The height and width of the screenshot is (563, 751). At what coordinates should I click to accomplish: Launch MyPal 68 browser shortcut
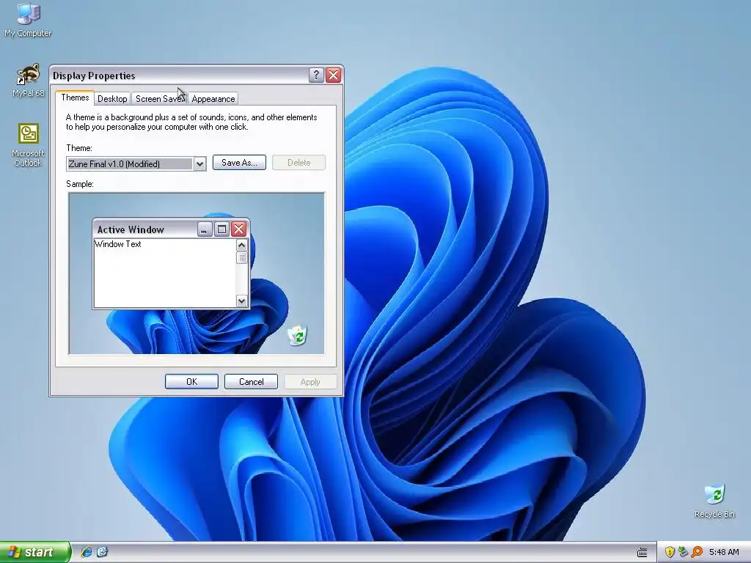tap(29, 81)
